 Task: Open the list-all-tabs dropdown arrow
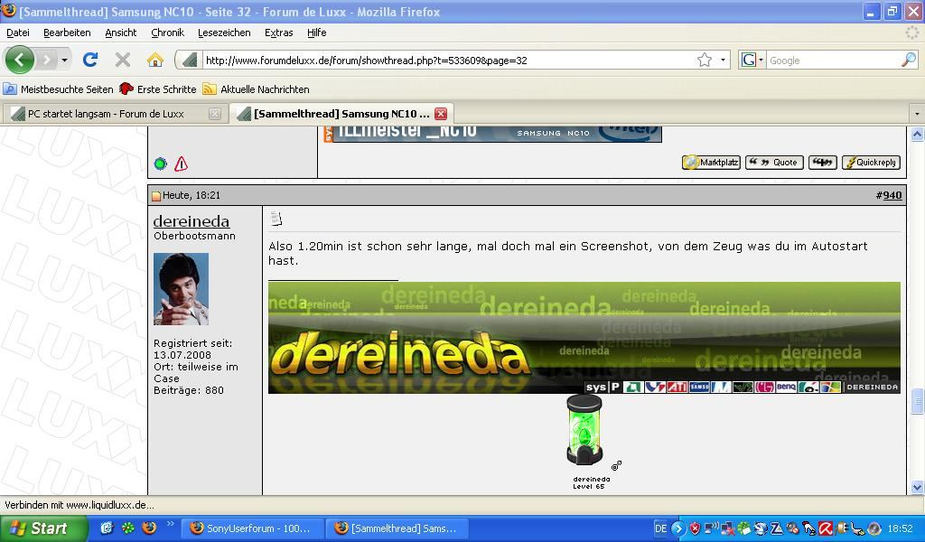pos(917,113)
